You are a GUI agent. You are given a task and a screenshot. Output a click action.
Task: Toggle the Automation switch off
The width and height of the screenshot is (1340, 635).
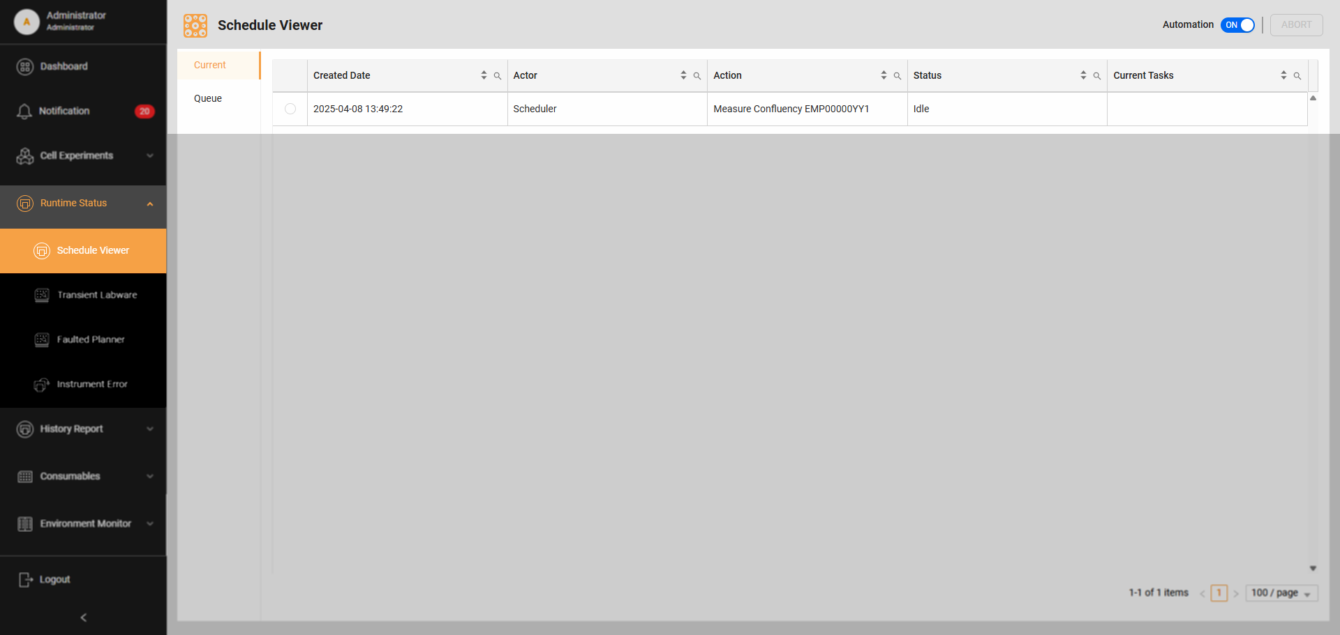tap(1237, 25)
